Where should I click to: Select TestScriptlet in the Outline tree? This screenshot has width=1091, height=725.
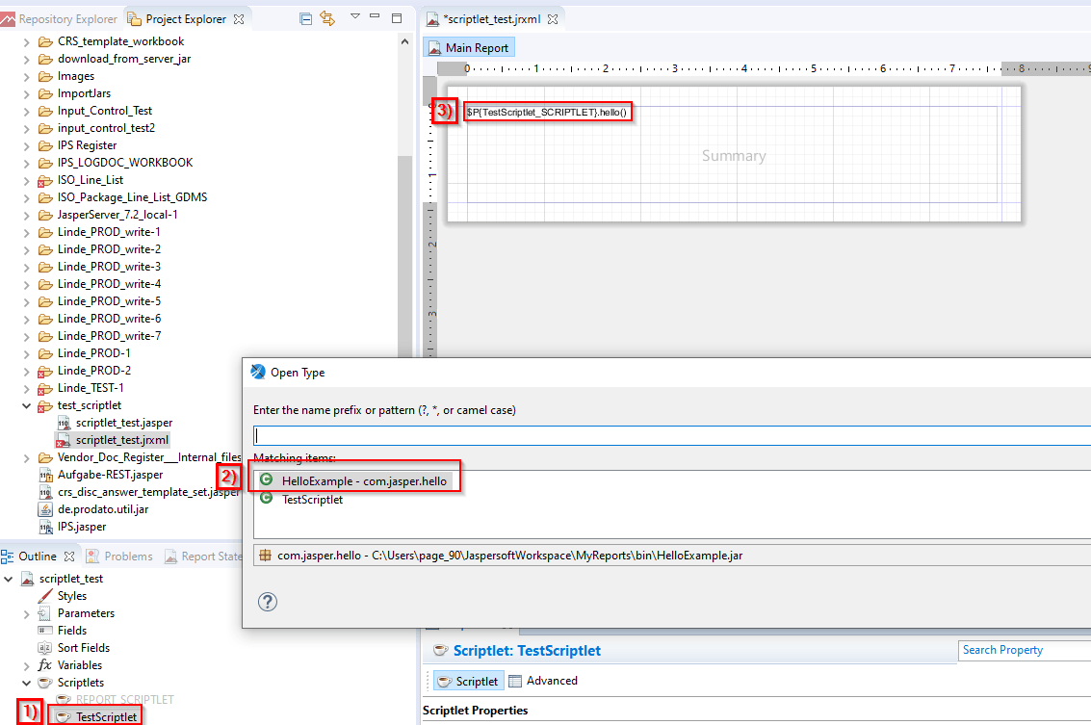coord(106,716)
